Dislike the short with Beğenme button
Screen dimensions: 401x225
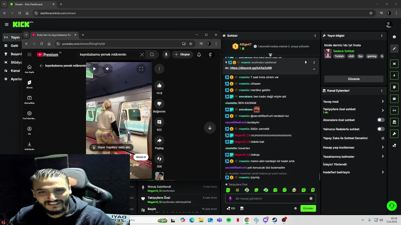coord(159,104)
